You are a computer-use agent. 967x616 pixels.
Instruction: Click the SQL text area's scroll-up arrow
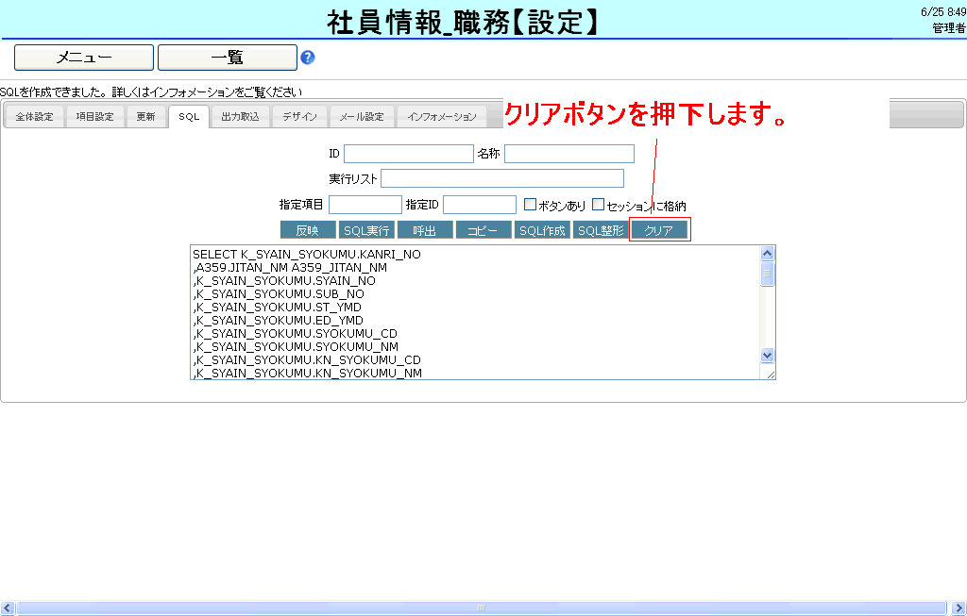click(x=767, y=253)
